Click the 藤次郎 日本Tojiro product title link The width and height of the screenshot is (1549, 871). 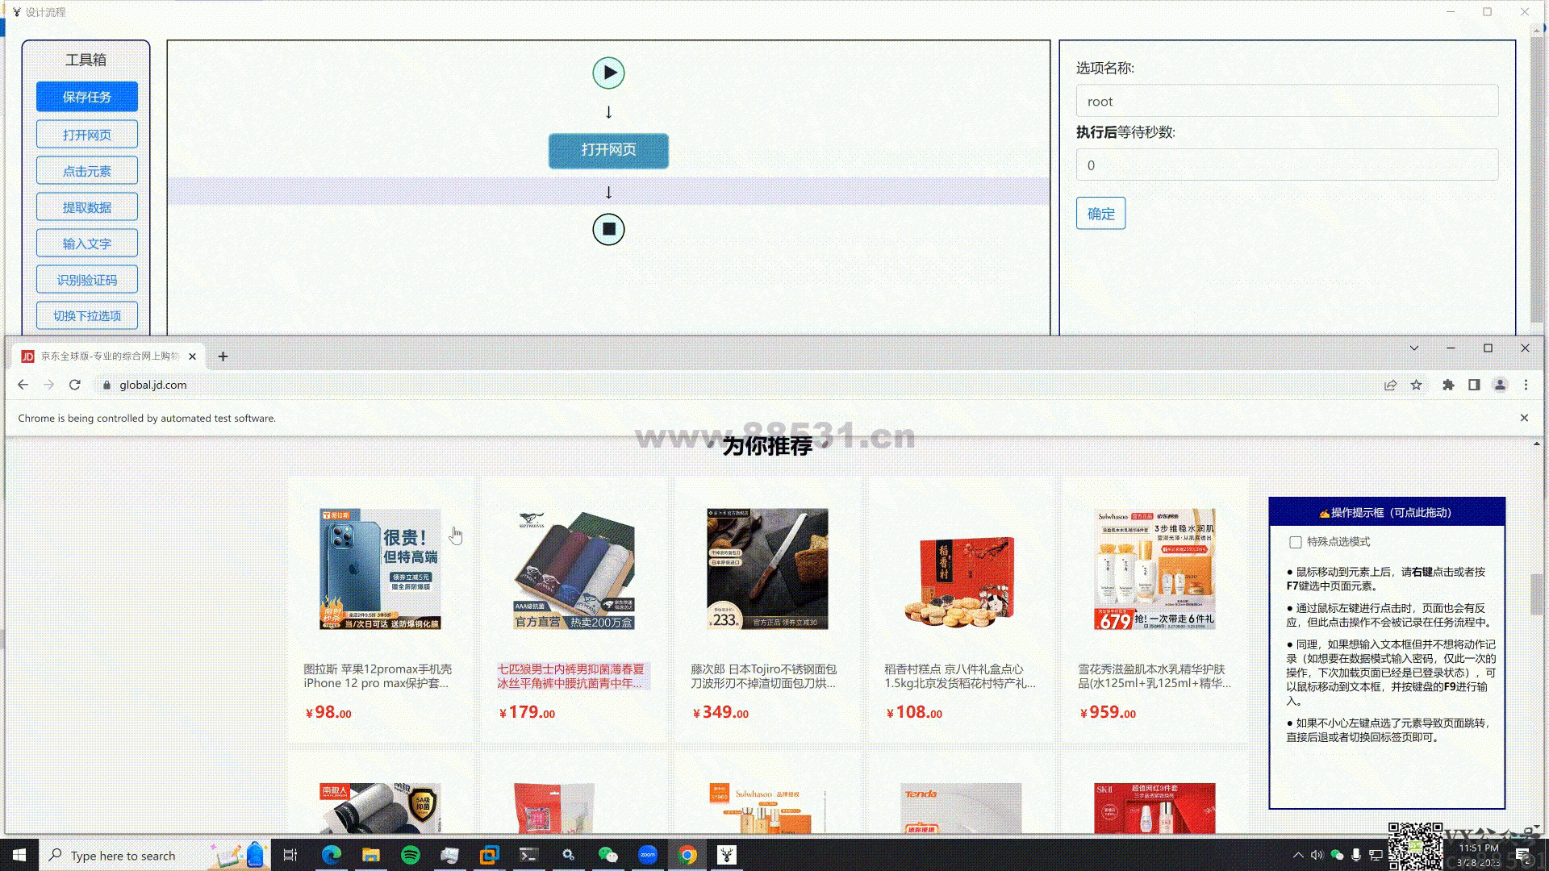click(x=764, y=676)
